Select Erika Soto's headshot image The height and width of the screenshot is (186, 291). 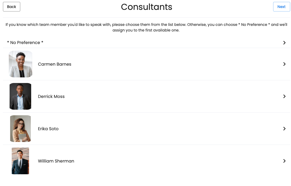click(20, 129)
